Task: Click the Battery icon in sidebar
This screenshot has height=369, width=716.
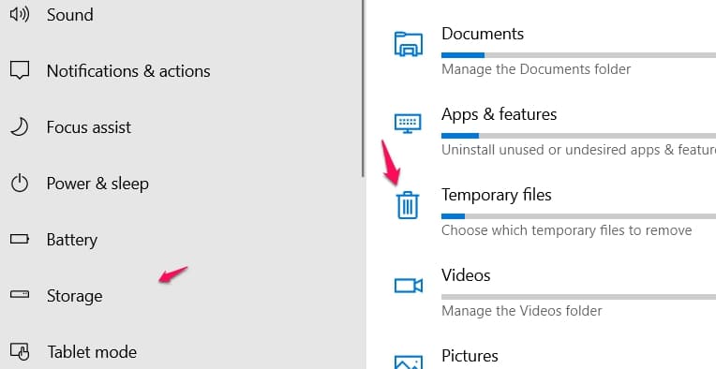Action: (x=19, y=239)
